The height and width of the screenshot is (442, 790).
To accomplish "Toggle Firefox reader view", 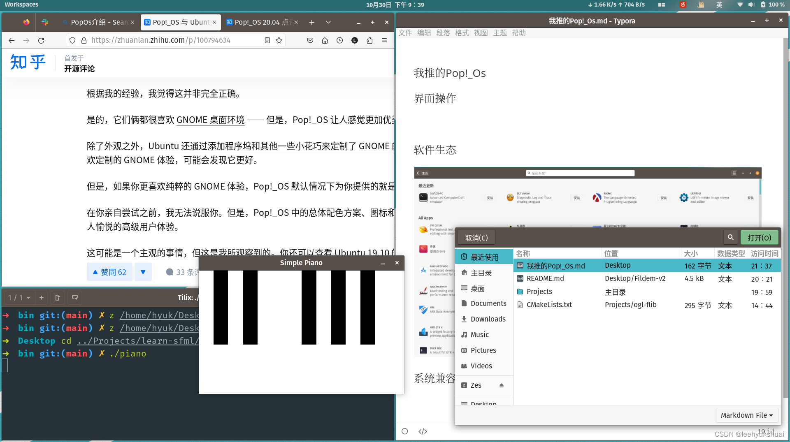I will (267, 40).
